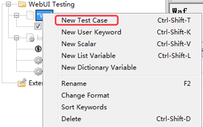Click the External Resources folder icon
Screen dimensions: 203x127
22,83
